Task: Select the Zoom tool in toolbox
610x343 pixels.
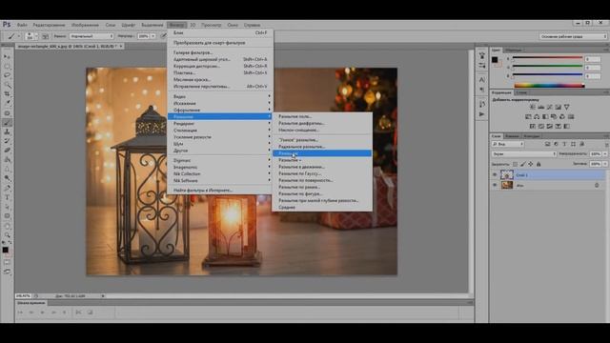Action: pyautogui.click(x=7, y=235)
